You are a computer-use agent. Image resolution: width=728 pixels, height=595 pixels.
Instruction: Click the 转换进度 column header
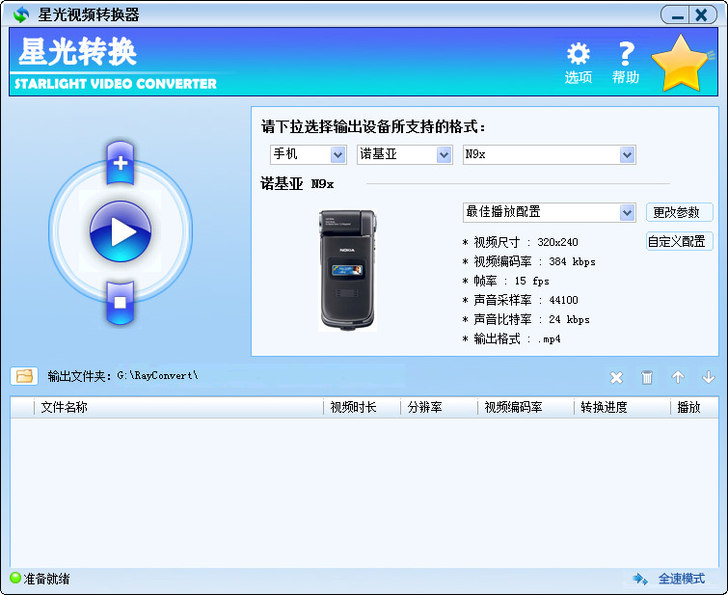coord(623,407)
